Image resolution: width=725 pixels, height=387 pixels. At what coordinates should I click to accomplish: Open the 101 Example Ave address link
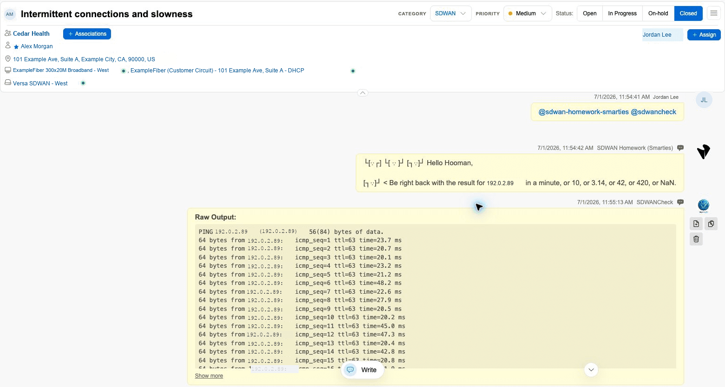click(x=84, y=59)
